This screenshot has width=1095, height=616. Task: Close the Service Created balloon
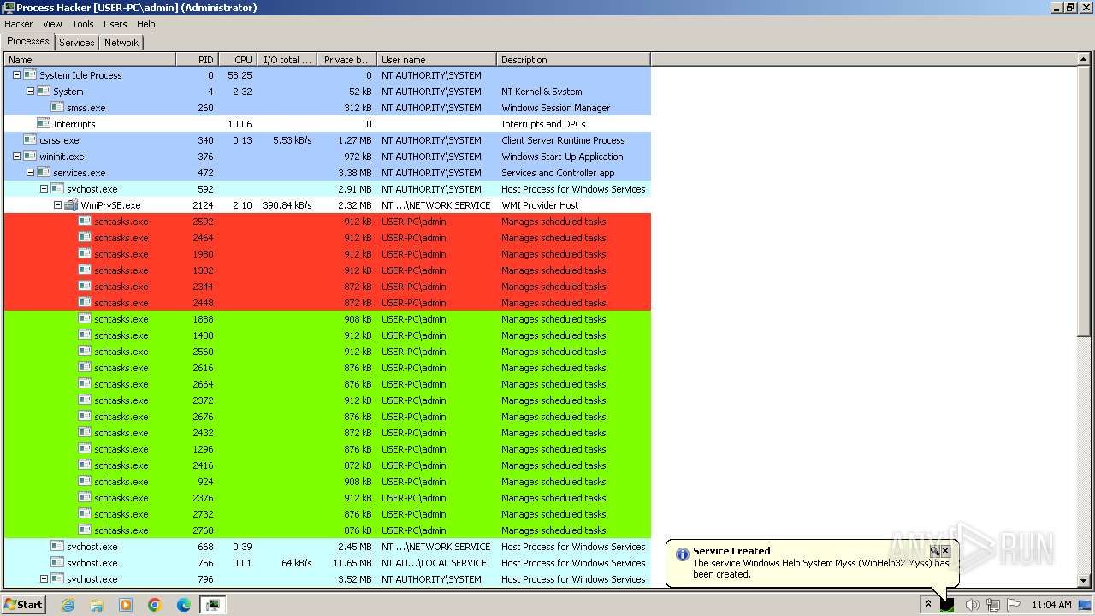click(x=945, y=551)
